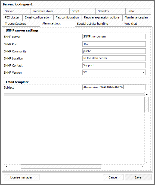The image size is (155, 185).
Task: Open PBX cluster tab
Action: [13, 18]
